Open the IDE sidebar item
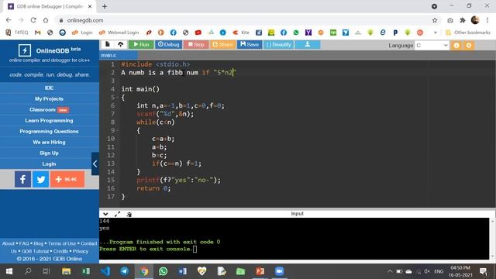 pyautogui.click(x=49, y=88)
